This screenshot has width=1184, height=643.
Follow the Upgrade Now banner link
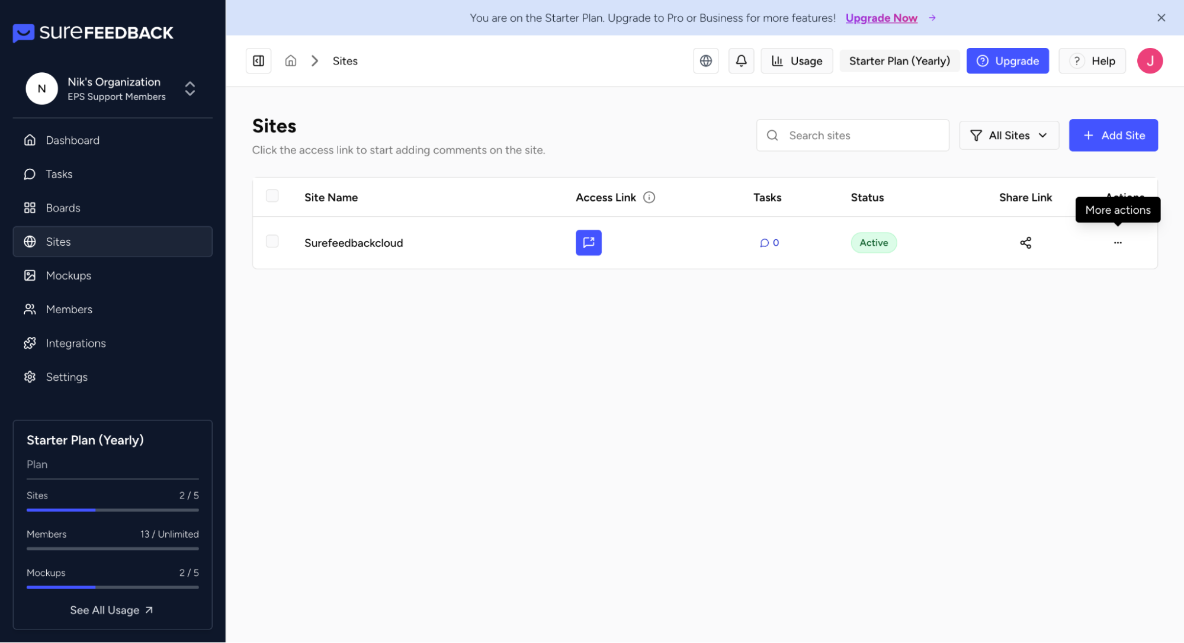881,18
